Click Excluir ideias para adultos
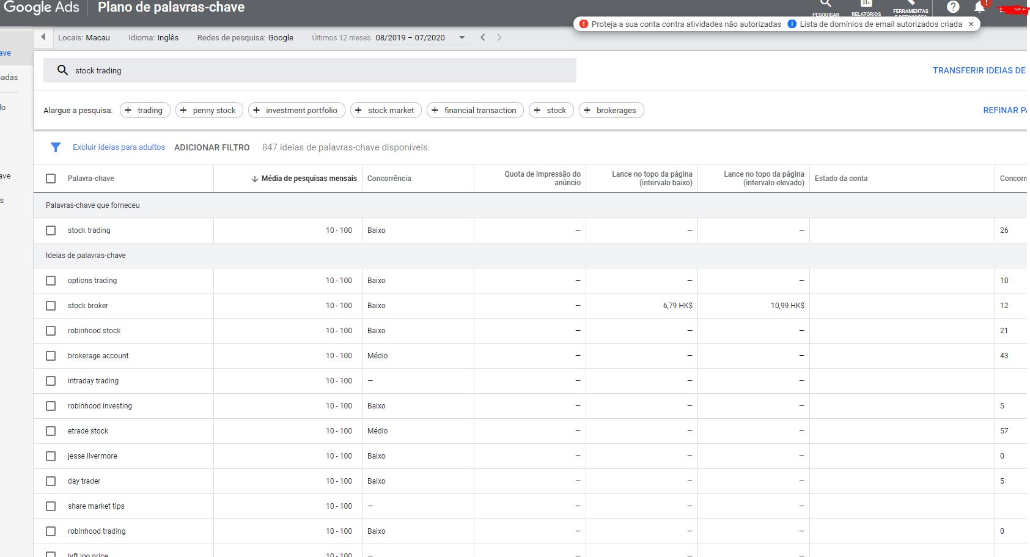Viewport: 1030px width, 557px height. pos(118,147)
